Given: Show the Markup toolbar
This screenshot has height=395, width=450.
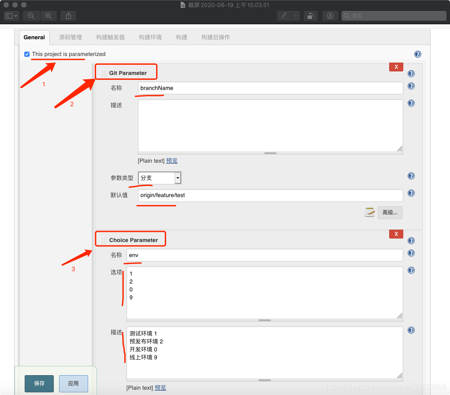Looking at the screenshot, I should click(330, 16).
